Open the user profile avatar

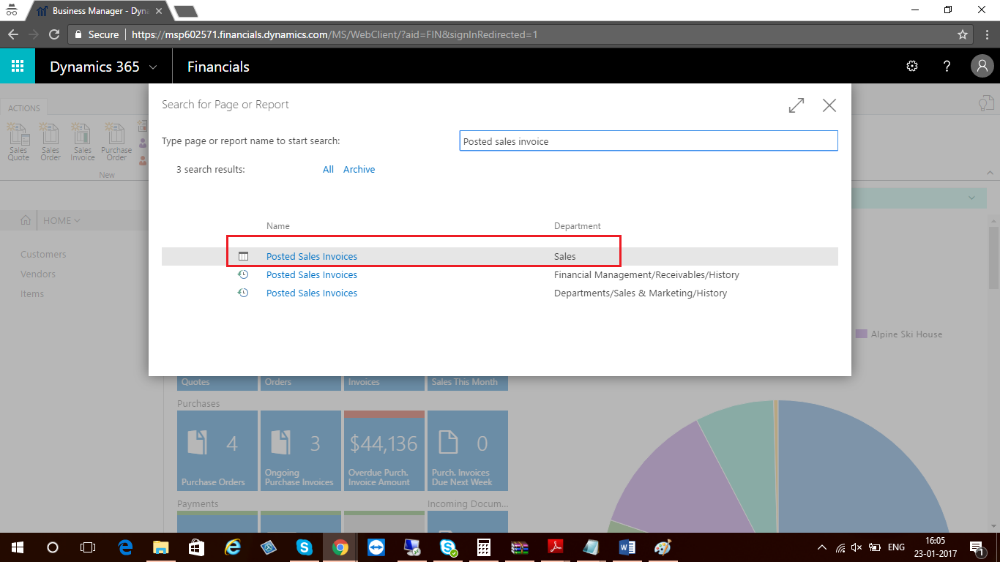coord(982,67)
